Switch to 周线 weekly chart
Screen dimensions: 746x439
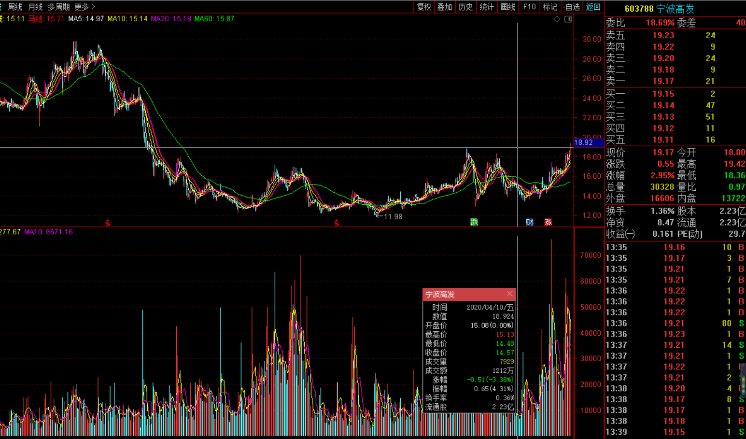[15, 7]
